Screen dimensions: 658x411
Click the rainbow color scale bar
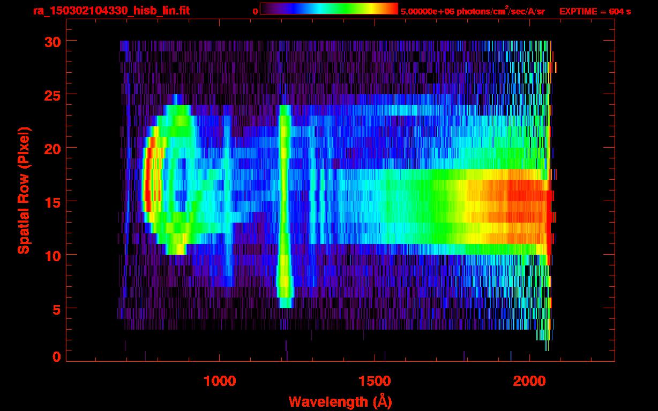coord(329,9)
